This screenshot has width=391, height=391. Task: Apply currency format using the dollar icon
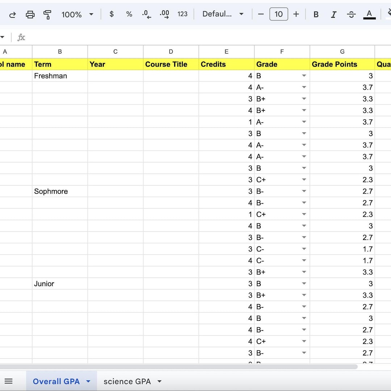pyautogui.click(x=111, y=14)
